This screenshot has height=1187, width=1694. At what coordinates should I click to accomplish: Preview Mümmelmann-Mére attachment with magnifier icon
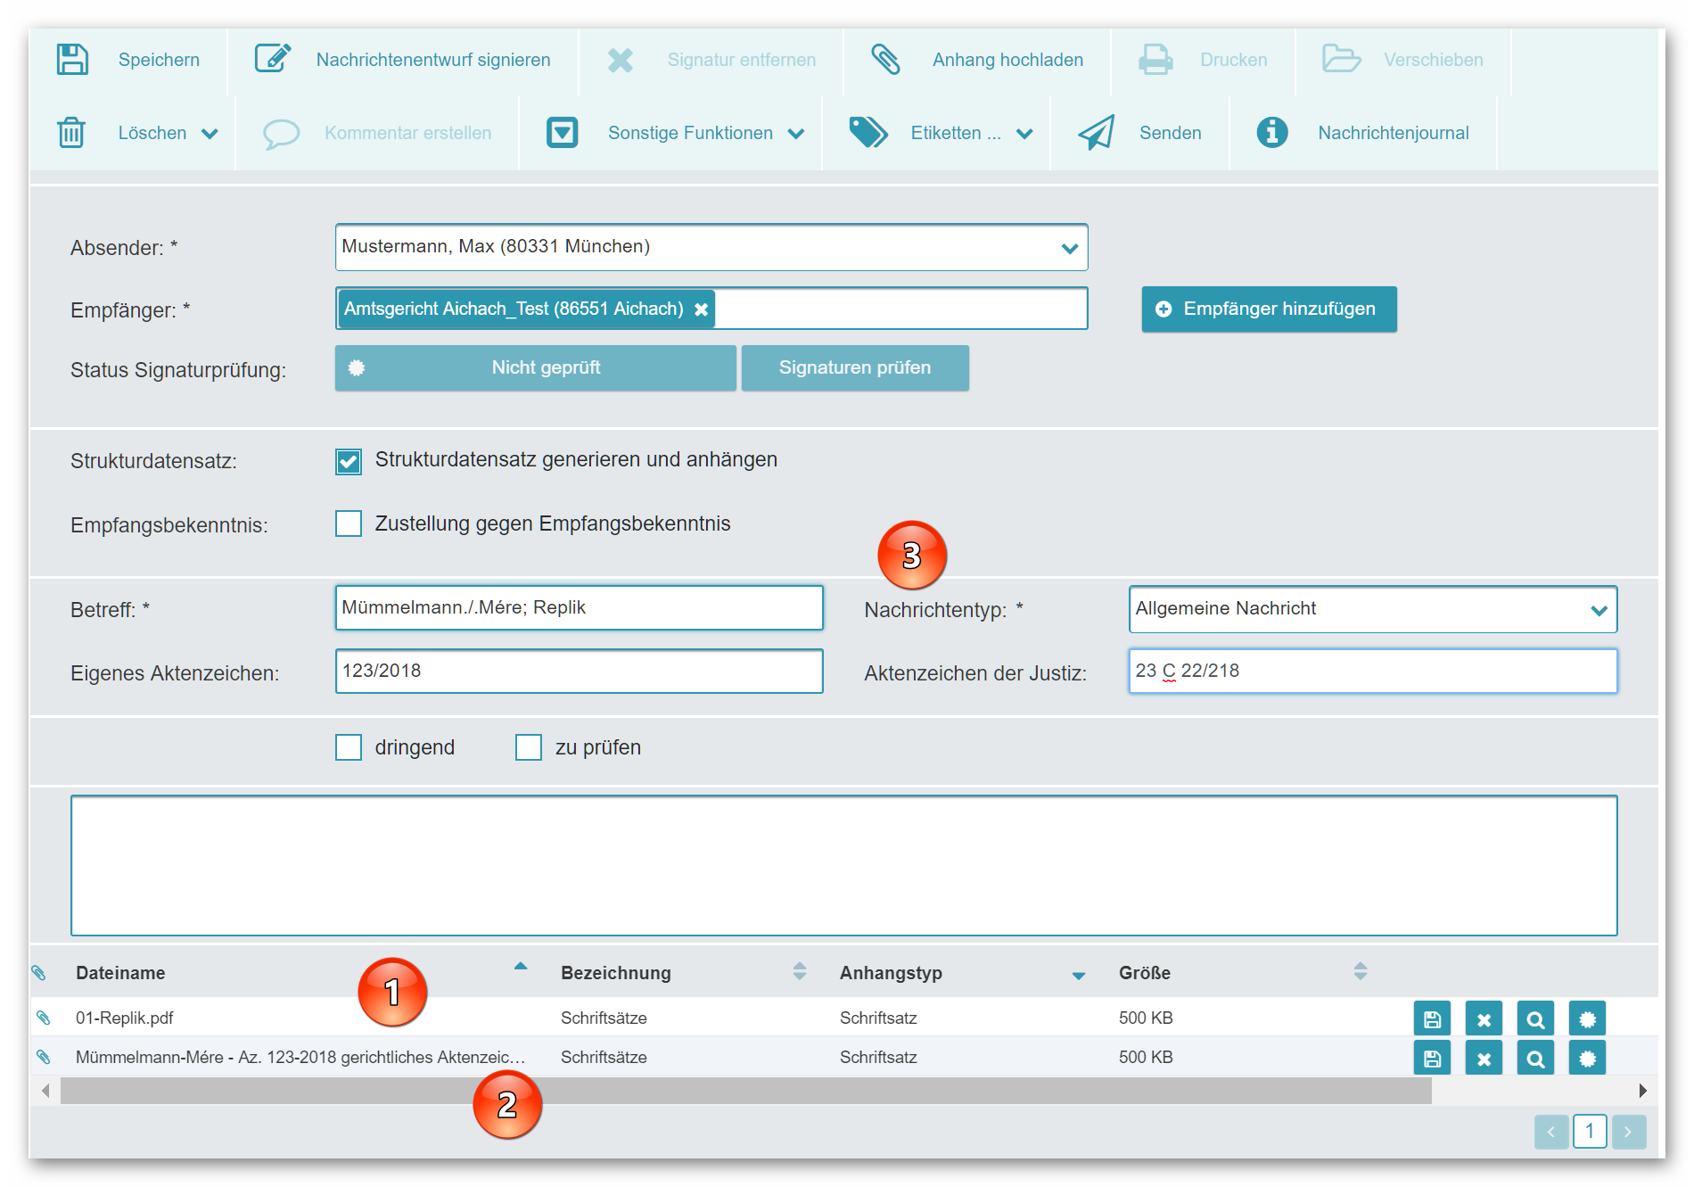(1535, 1059)
